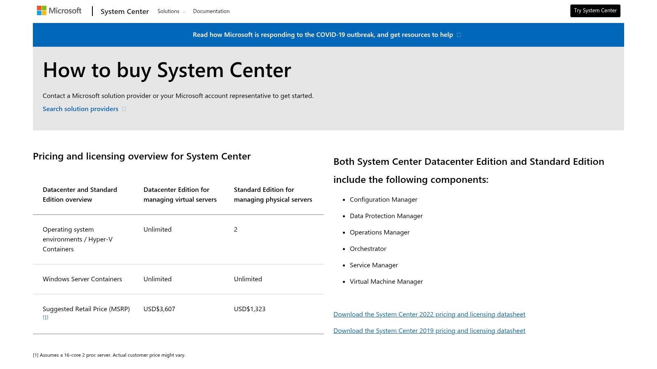Click the Virtual Machine Manager list item
Viewport: 657px width, 369px height.
click(x=386, y=282)
